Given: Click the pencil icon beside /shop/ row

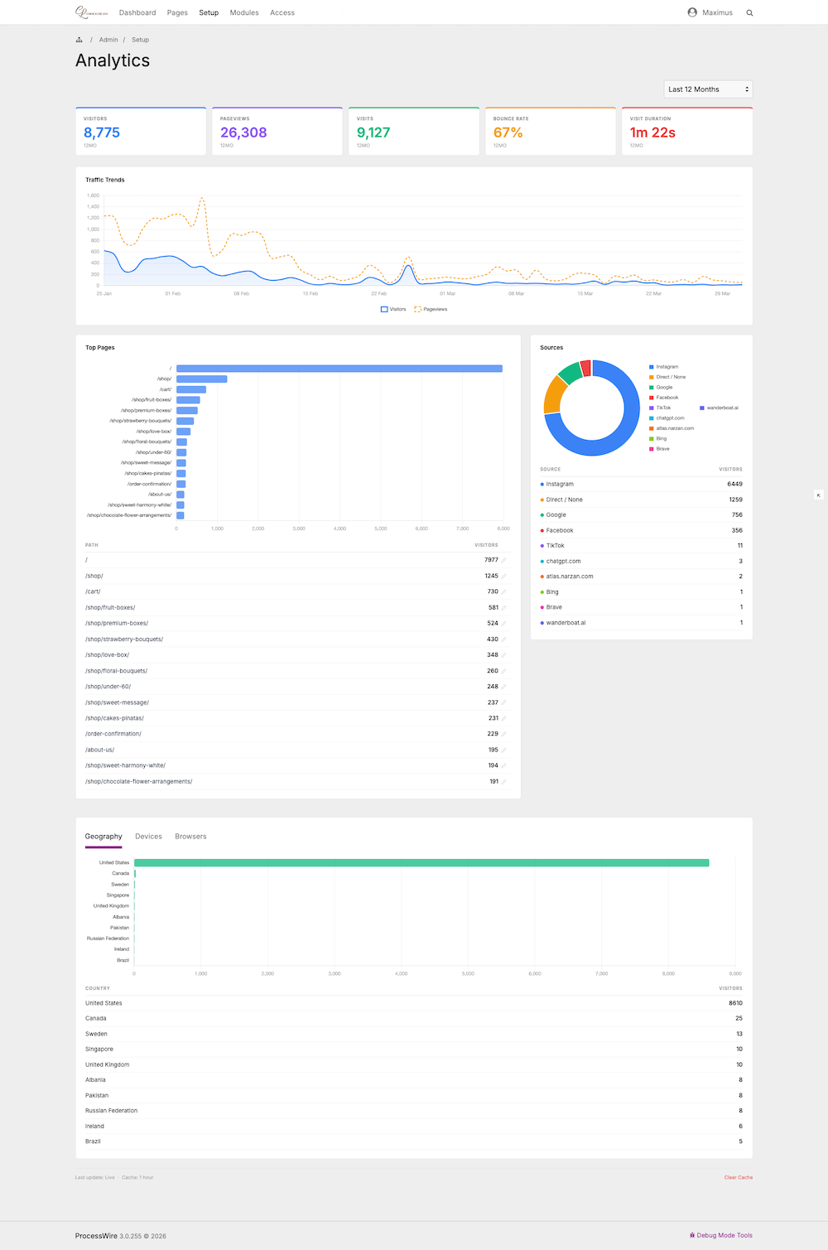Looking at the screenshot, I should click(x=503, y=577).
